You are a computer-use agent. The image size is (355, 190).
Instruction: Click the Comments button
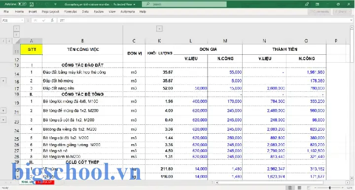(319, 11)
